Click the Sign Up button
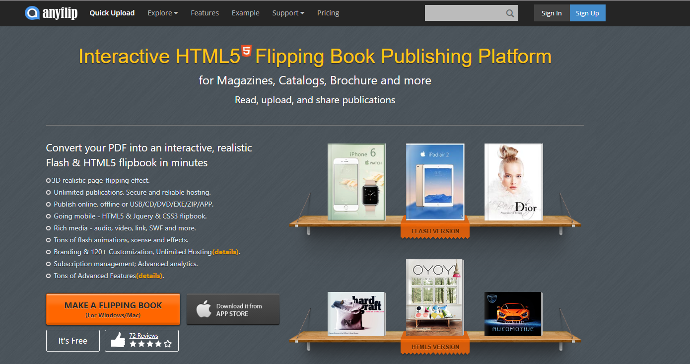 coord(588,13)
